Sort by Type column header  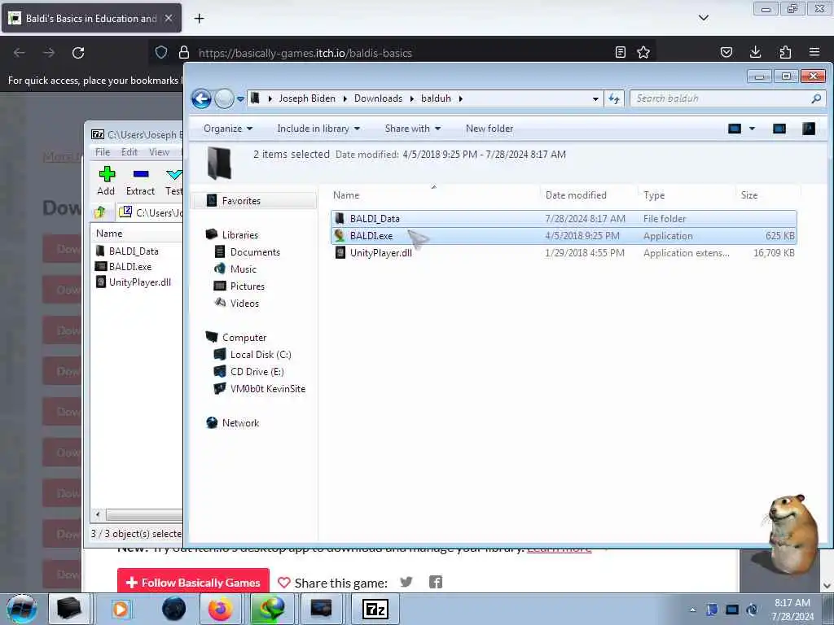[687, 195]
